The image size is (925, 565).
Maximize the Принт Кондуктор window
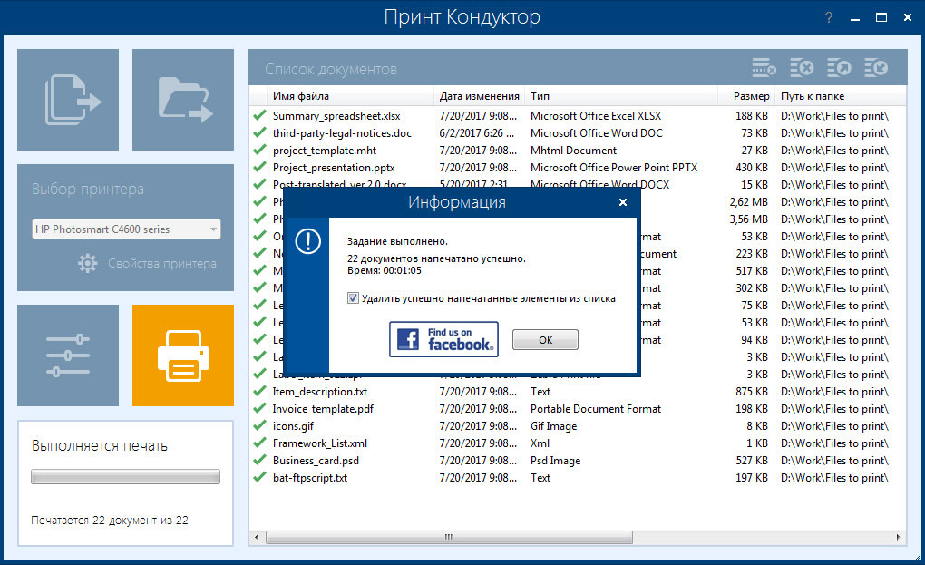pos(881,18)
